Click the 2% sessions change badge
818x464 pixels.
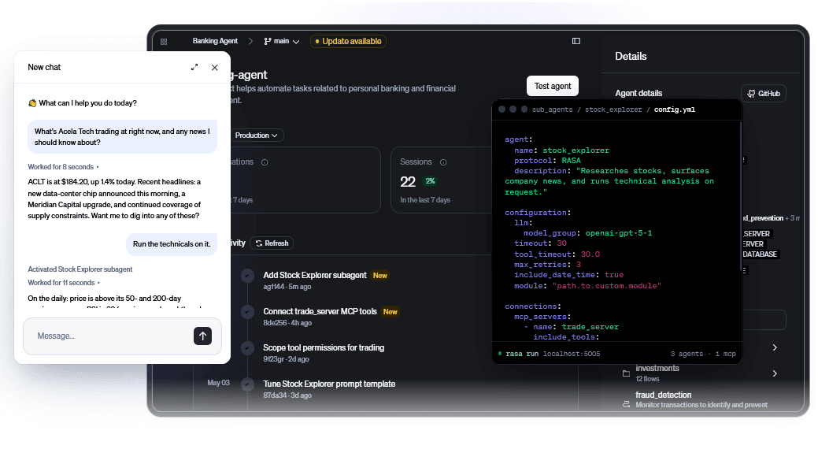[430, 181]
